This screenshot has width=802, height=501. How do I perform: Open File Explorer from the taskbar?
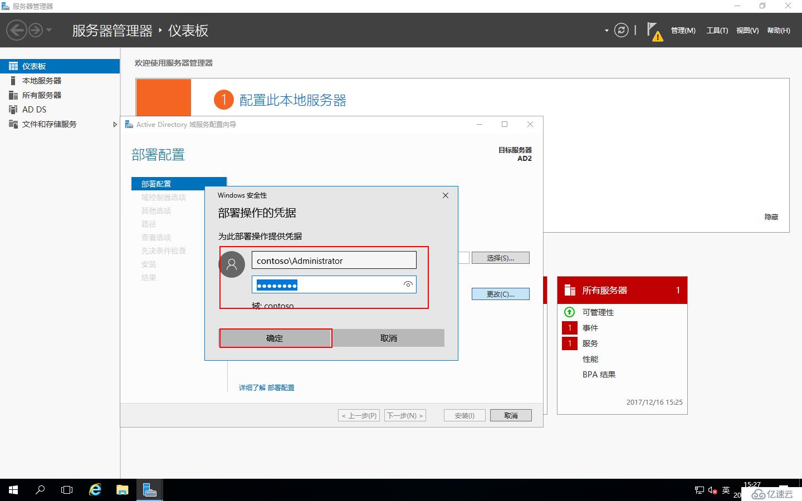(x=123, y=490)
